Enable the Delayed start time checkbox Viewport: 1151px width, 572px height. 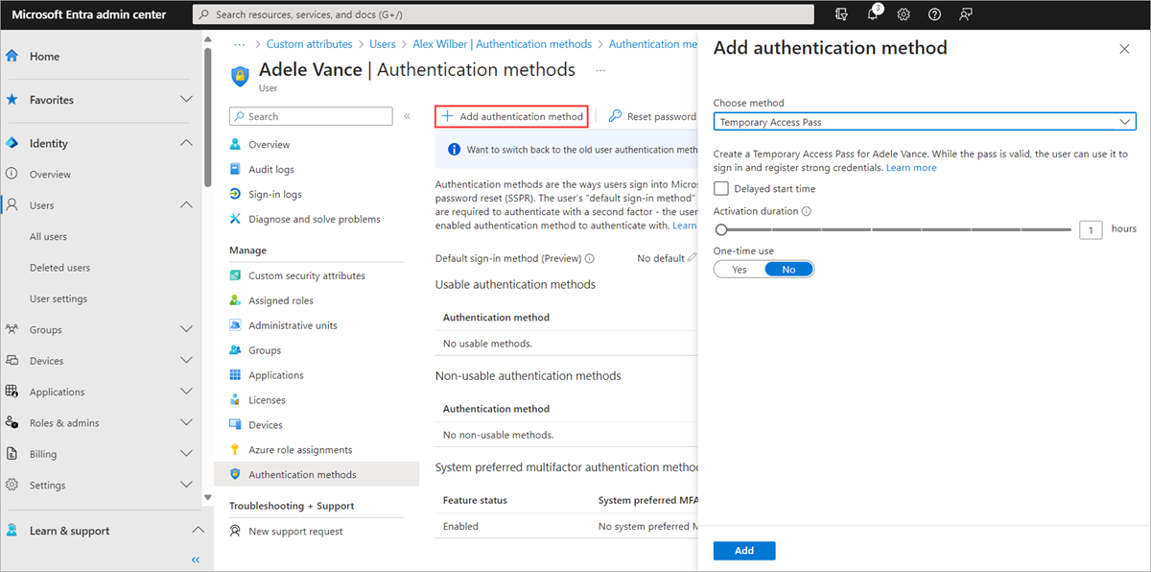[x=721, y=189]
